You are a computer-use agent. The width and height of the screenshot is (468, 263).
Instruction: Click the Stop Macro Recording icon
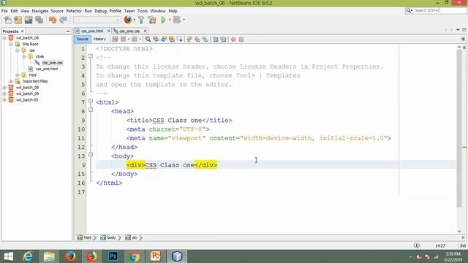(x=241, y=39)
